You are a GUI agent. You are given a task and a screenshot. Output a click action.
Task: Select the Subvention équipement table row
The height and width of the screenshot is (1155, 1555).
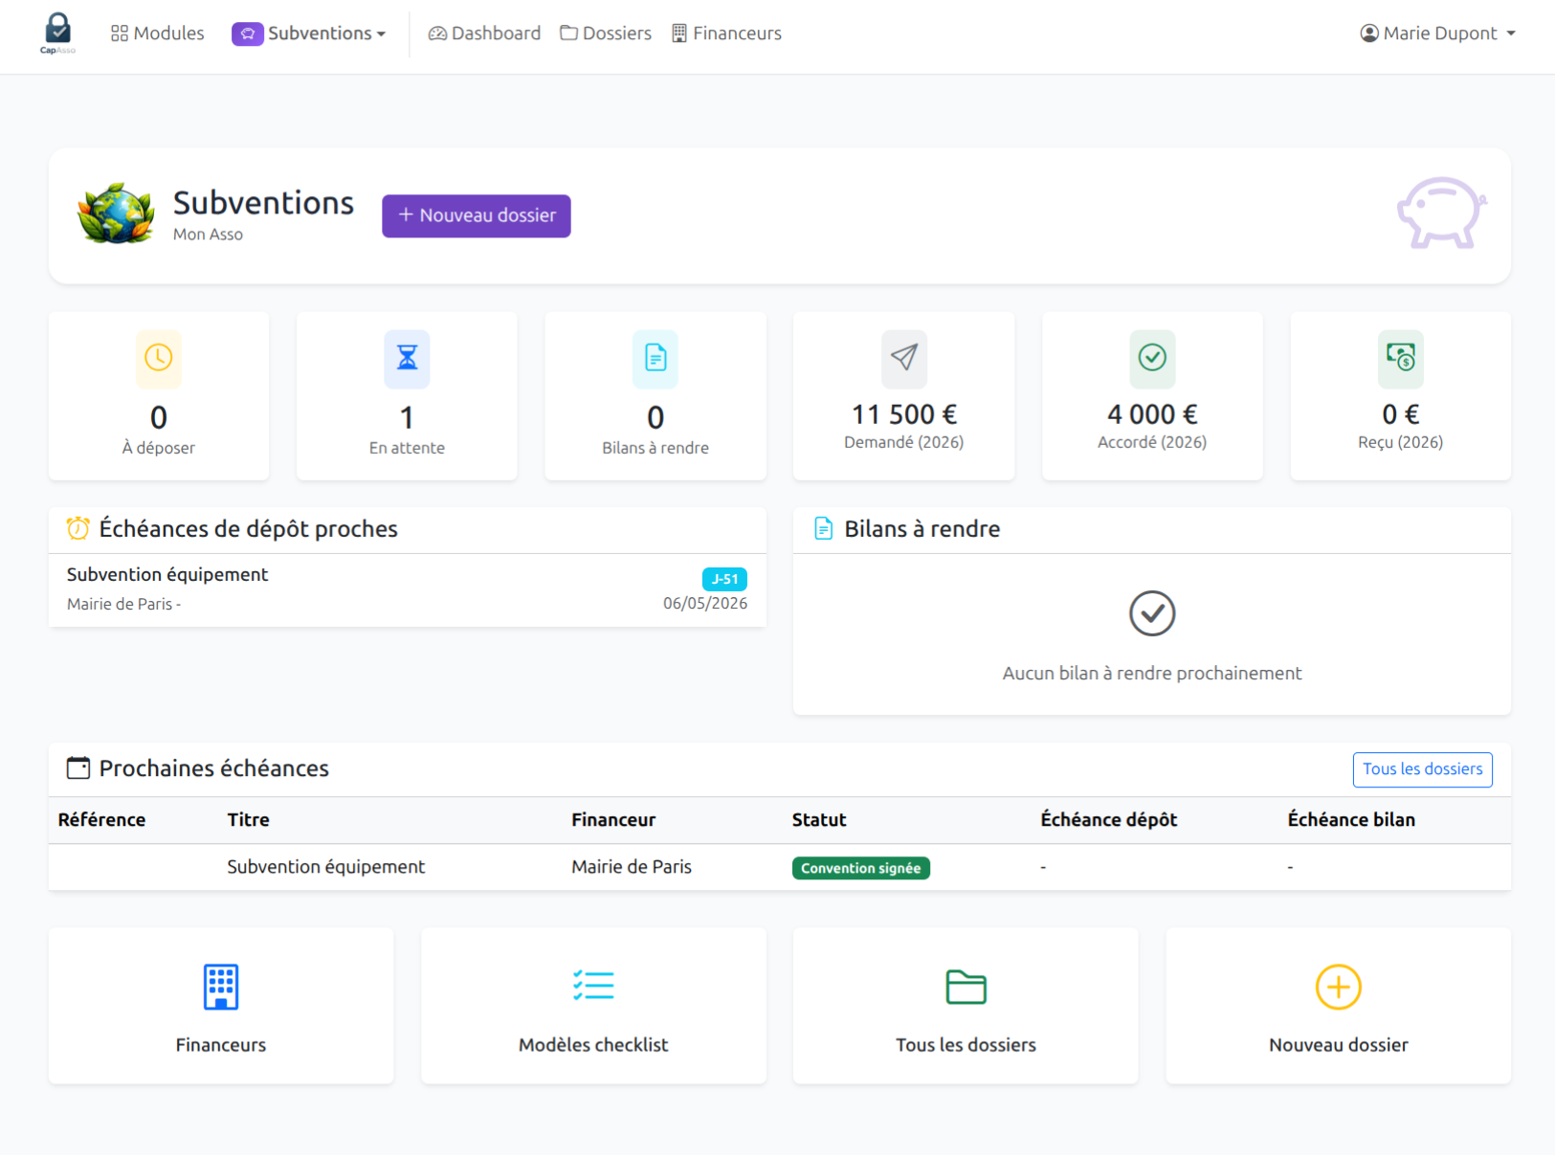325,867
